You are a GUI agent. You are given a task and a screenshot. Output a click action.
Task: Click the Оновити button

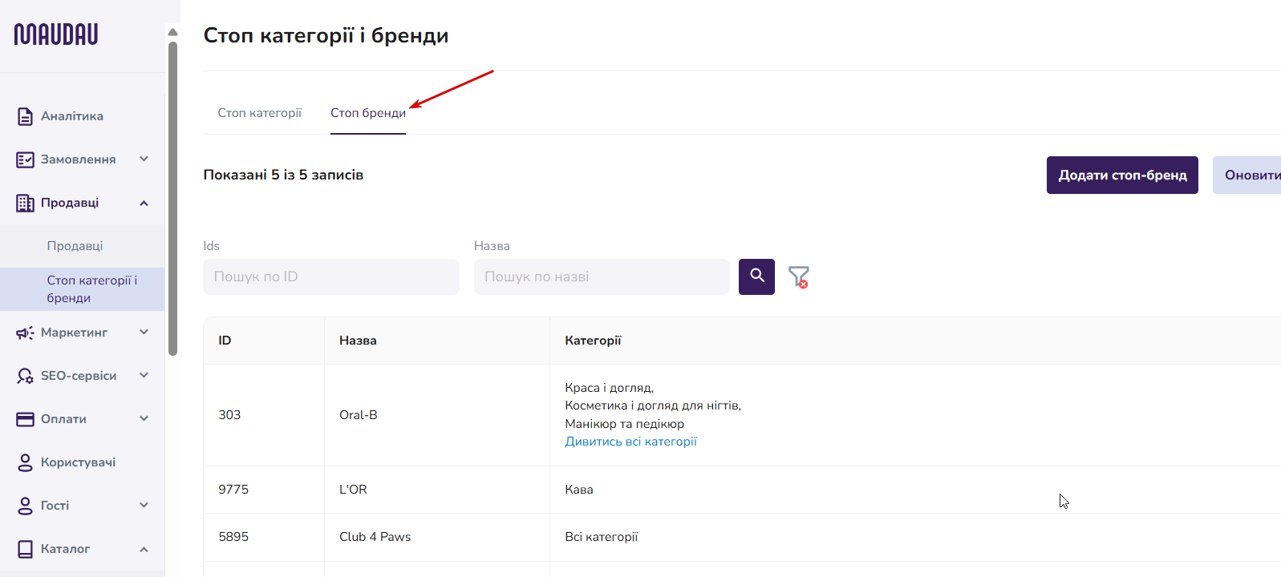coord(1247,175)
